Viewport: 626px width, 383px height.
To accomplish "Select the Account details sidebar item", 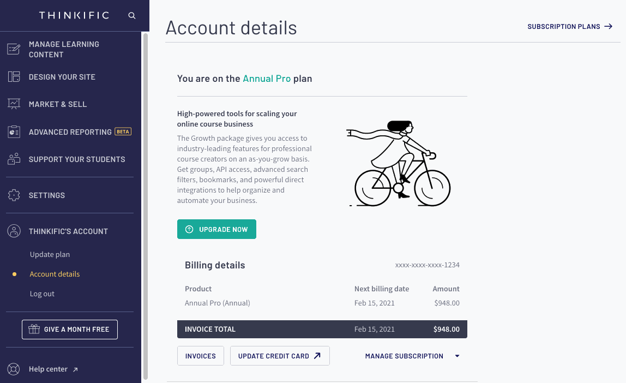I will click(x=55, y=274).
